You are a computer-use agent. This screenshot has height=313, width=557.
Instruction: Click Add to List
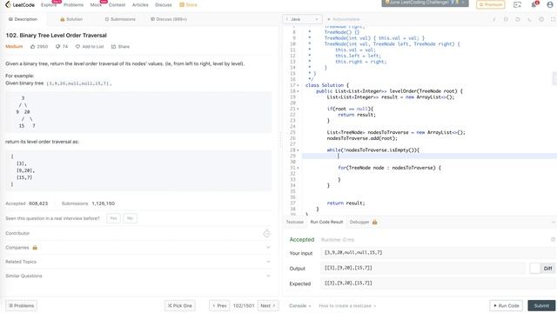90,46
